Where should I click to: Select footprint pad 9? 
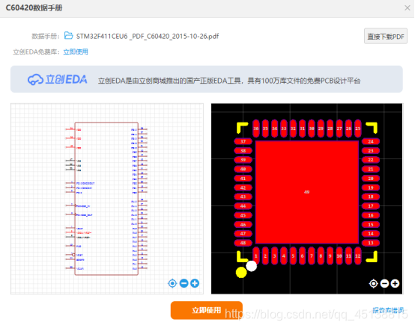330,256
